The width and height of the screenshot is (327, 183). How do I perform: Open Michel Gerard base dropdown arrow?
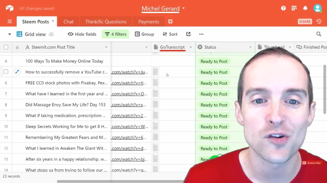(x=183, y=8)
